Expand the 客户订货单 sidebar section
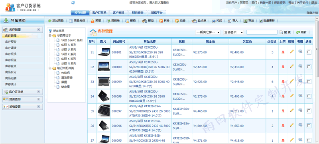This screenshot has height=144, width=319. pyautogui.click(x=38, y=92)
